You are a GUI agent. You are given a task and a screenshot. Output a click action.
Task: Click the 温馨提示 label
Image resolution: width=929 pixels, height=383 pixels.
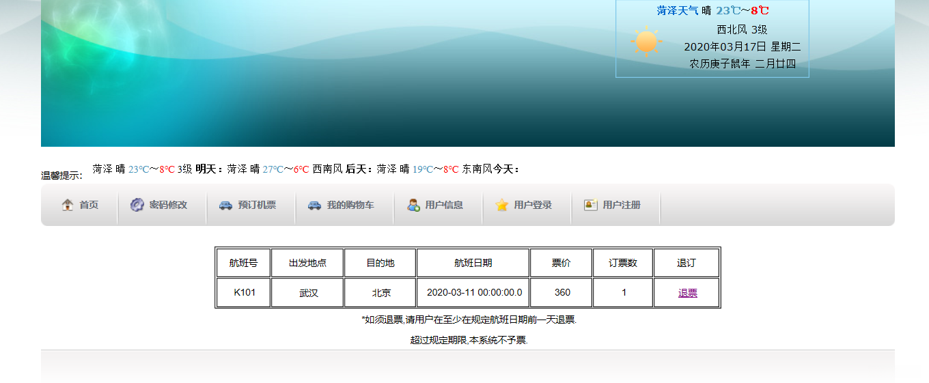[x=61, y=175]
